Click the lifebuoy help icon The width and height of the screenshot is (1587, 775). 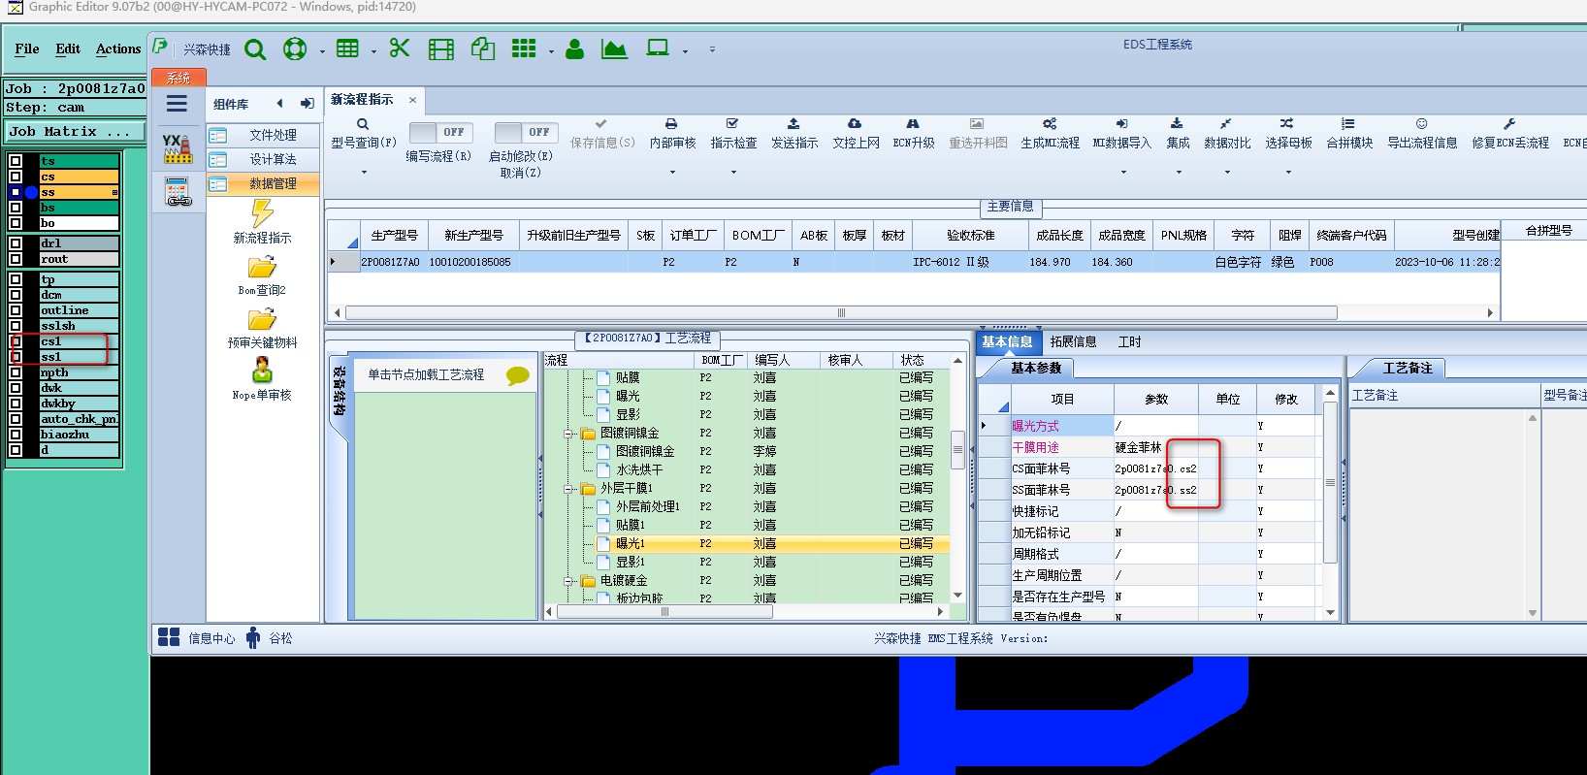click(295, 48)
